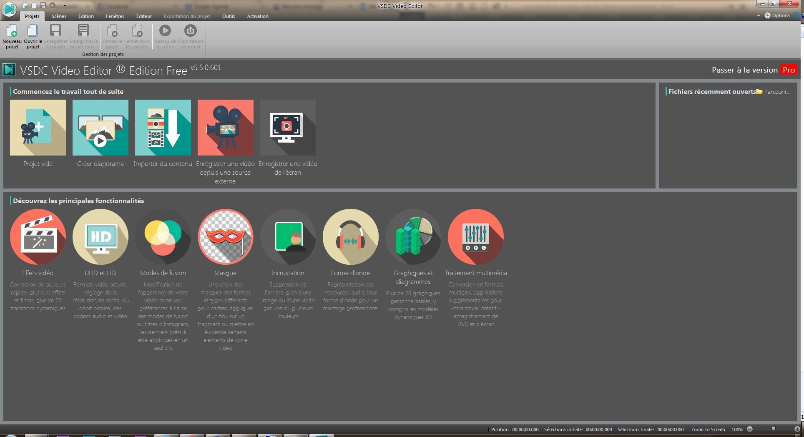The width and height of the screenshot is (804, 437).
Task: Switch to the Outils ribbon tab
Action: click(229, 16)
